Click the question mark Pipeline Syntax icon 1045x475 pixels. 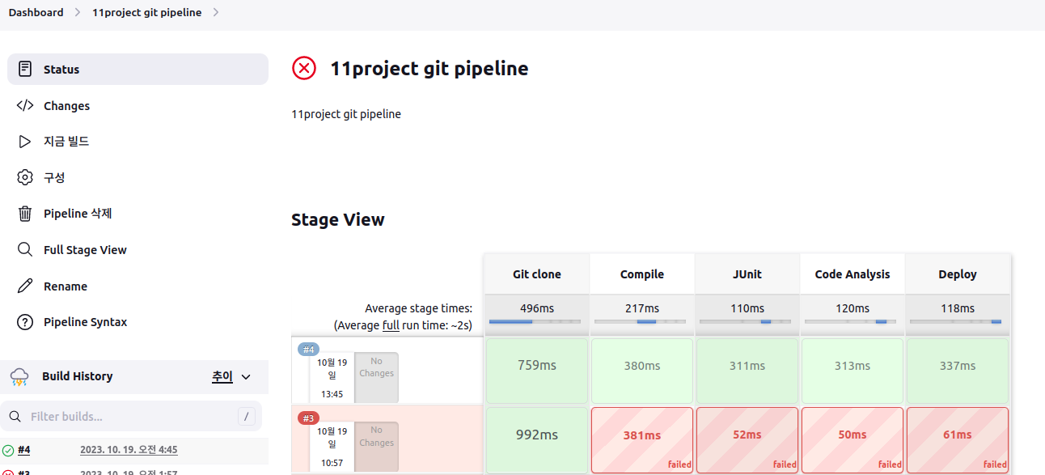point(25,322)
